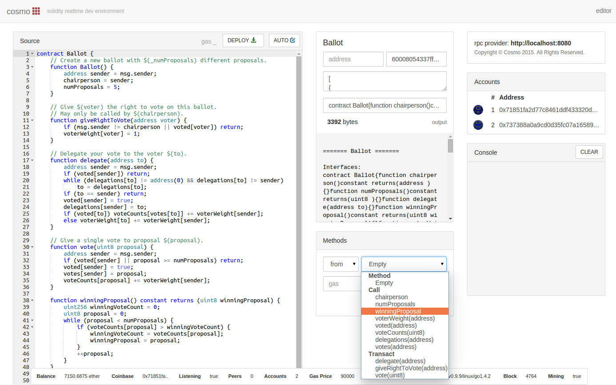Click the identicon avatar for account 2
This screenshot has width=616, height=385.
click(478, 125)
